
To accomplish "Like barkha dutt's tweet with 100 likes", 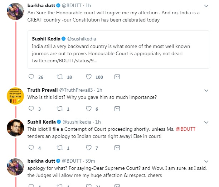I will pyautogui.click(x=89, y=77).
